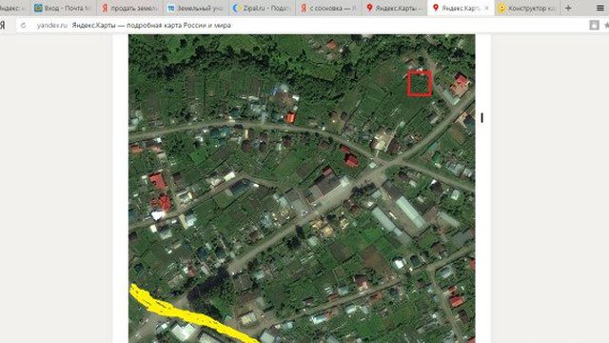The width and height of the screenshot is (609, 343).
Task: Switch to the 'Вход - Почта' tab
Action: pyautogui.click(x=62, y=8)
